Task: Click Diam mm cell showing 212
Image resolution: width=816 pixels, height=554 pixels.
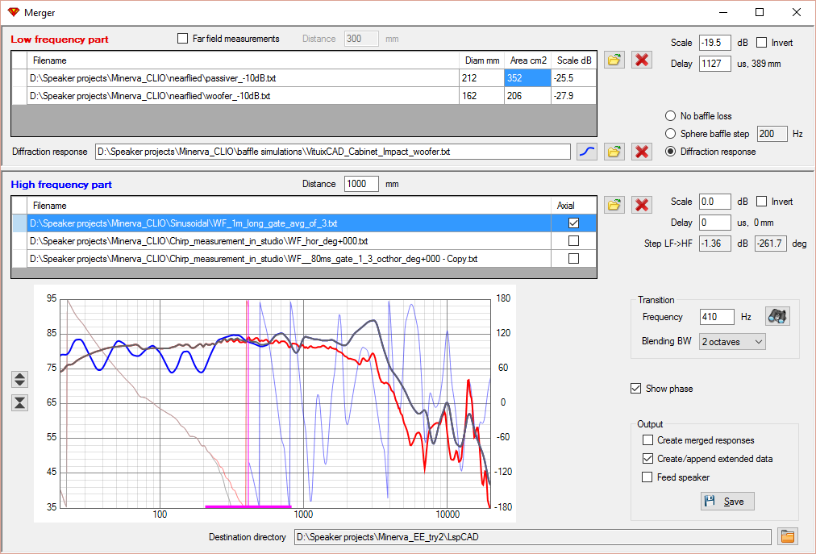Action: pyautogui.click(x=481, y=78)
